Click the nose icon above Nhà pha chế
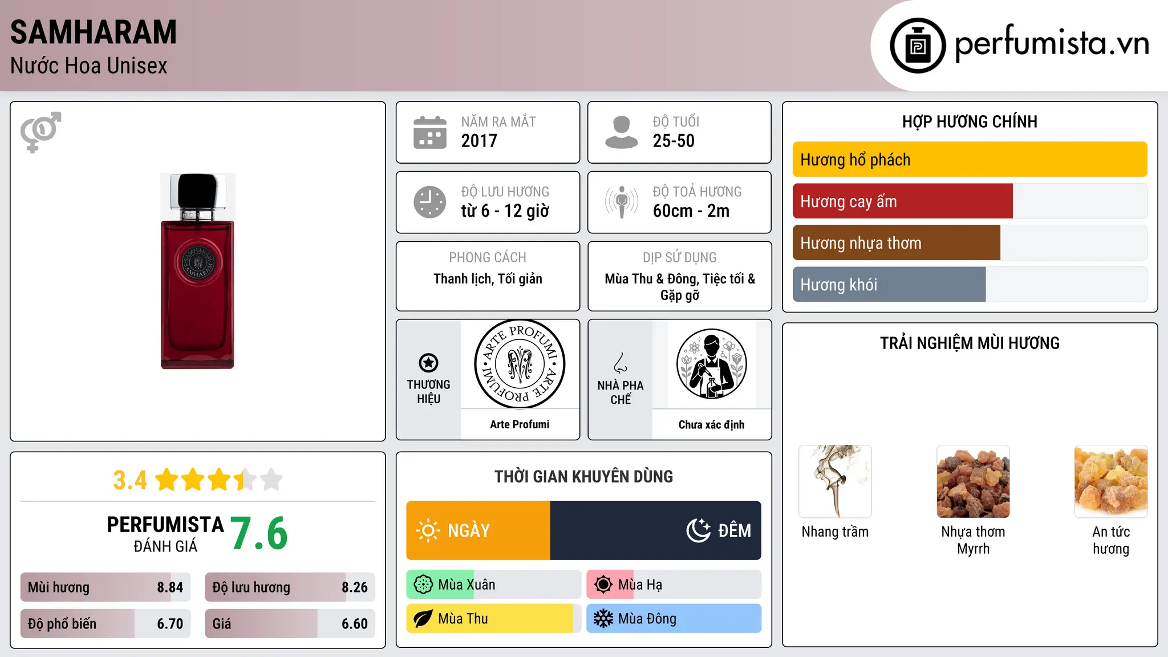The image size is (1168, 657). (x=620, y=363)
